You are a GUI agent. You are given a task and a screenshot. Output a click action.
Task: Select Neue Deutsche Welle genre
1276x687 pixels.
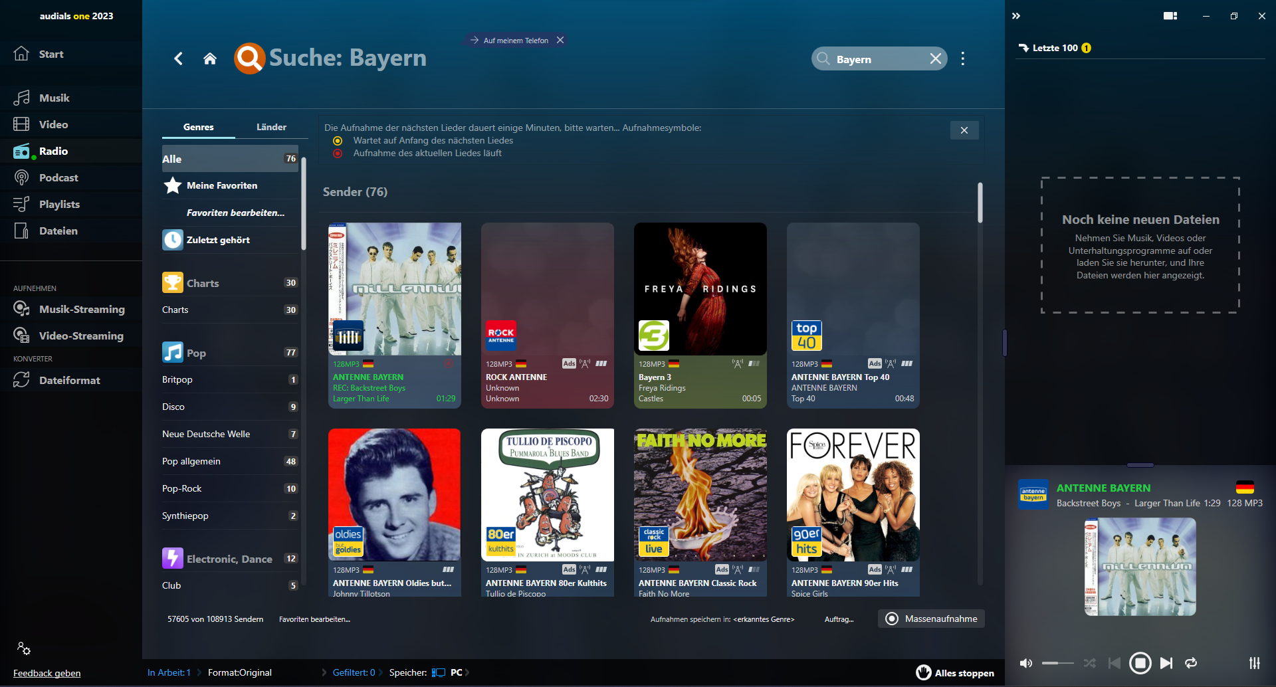[230, 435]
